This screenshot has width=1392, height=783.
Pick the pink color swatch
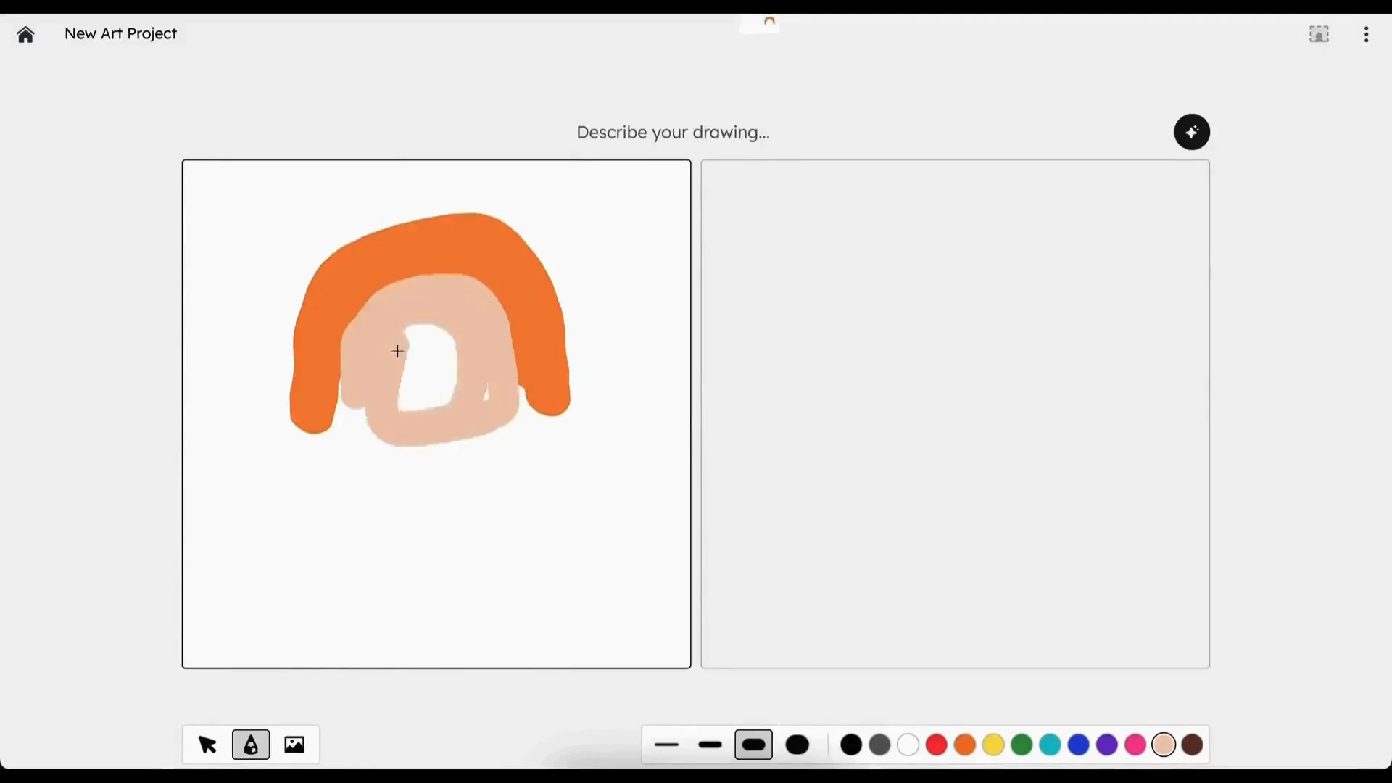pos(1135,745)
